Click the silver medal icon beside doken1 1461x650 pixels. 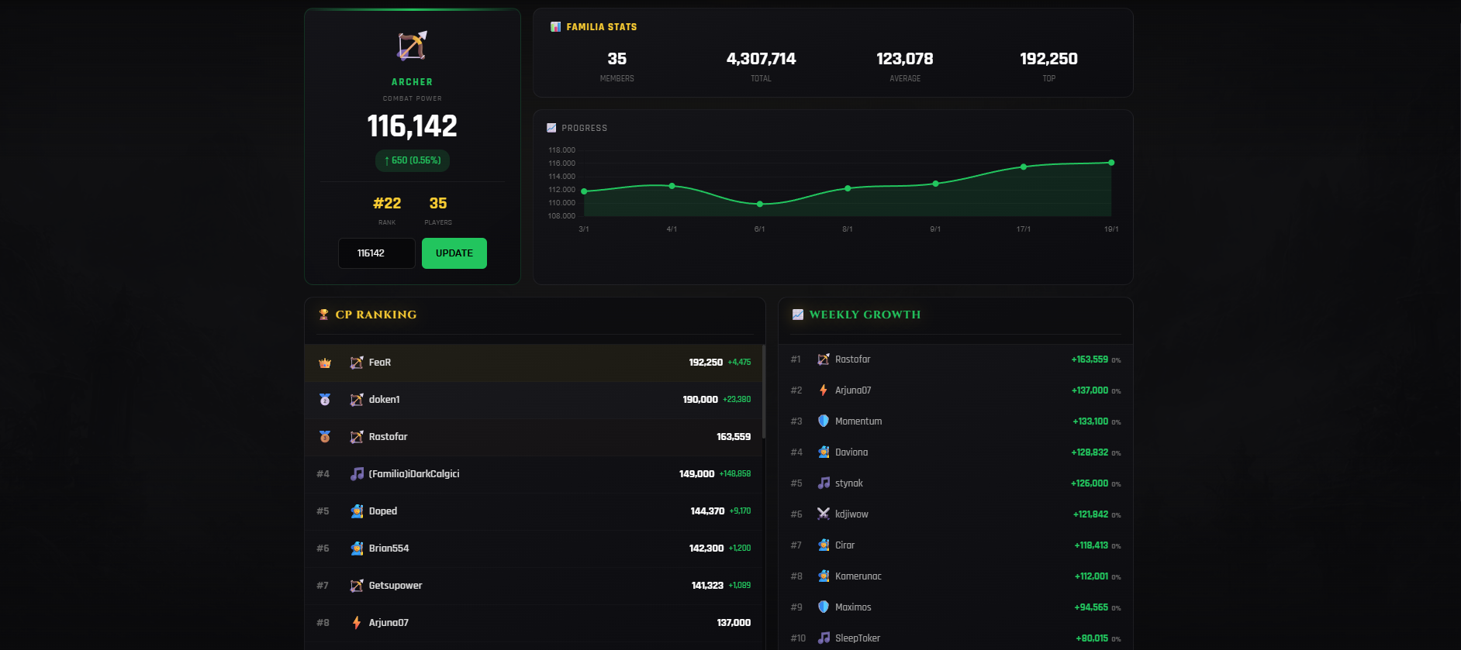tap(325, 400)
